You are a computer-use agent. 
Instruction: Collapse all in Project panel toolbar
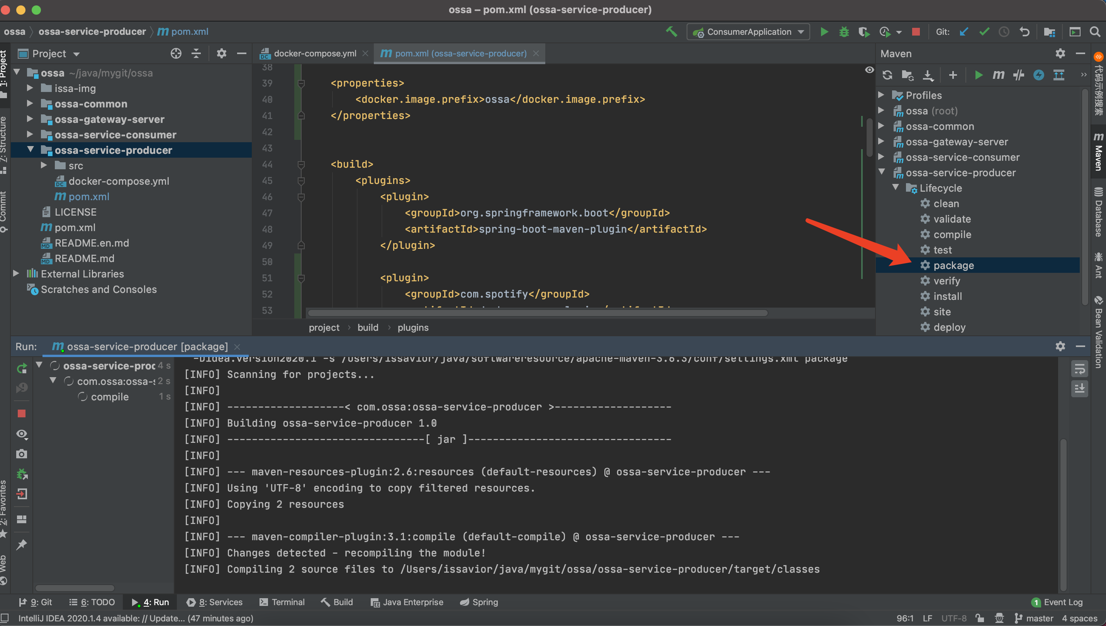pos(196,53)
